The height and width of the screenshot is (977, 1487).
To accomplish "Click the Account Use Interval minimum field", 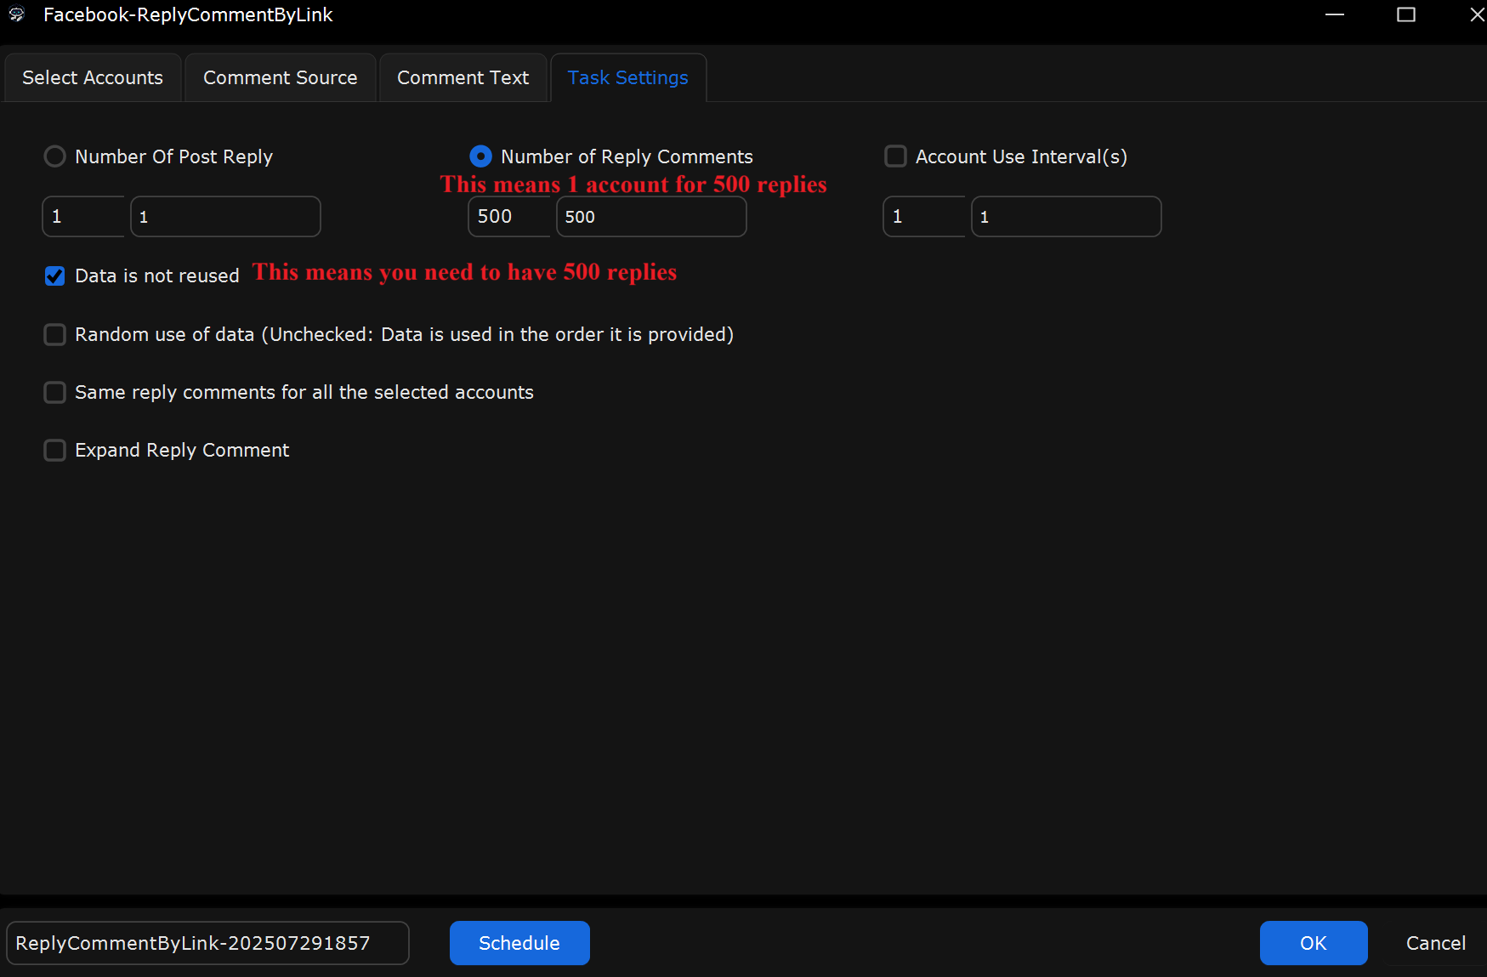I will (924, 217).
